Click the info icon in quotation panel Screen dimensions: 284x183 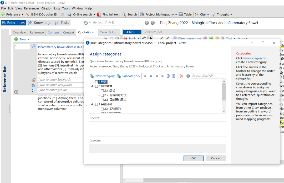coord(16,92)
